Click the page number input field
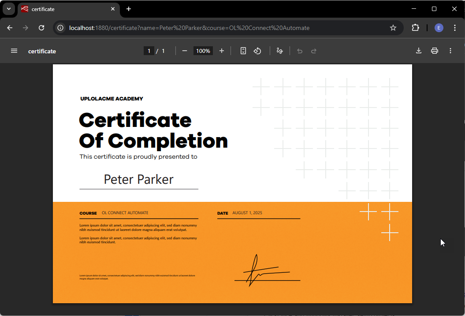 [149, 51]
